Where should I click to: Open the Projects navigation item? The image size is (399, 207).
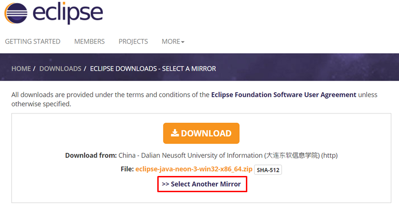point(133,42)
